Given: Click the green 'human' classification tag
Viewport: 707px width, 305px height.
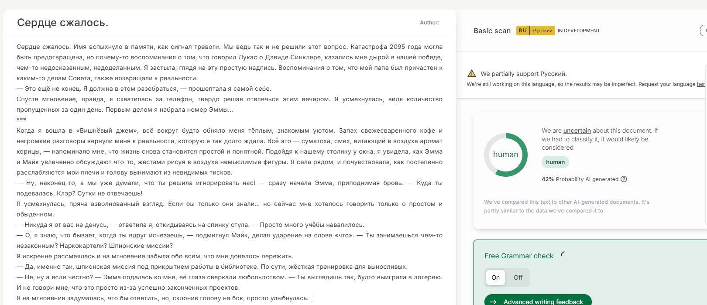Looking at the screenshot, I should pyautogui.click(x=555, y=162).
